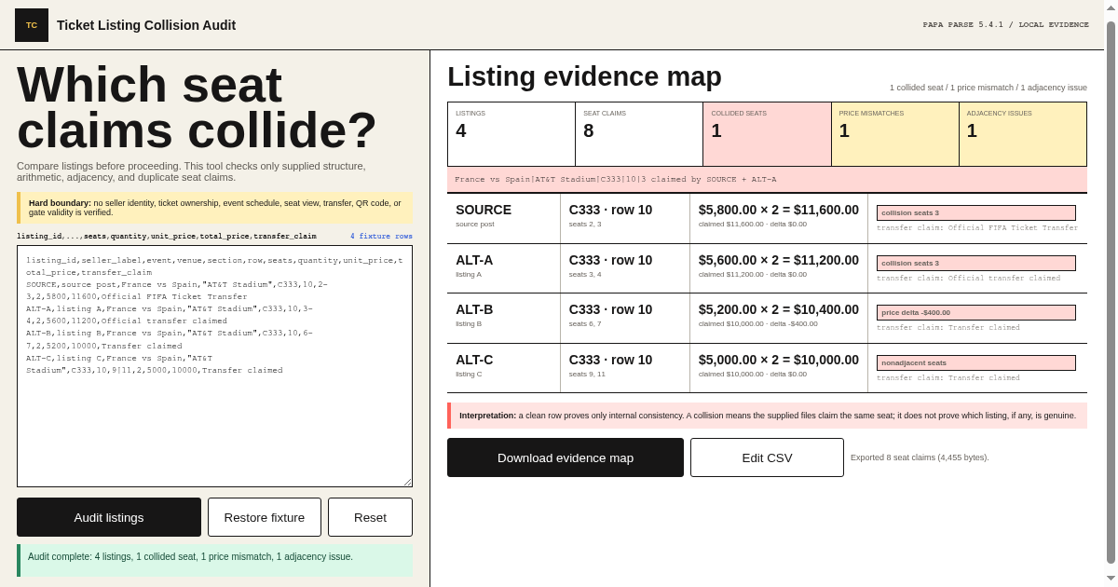Click the vertical page scrollbar thumb

(x=1111, y=293)
